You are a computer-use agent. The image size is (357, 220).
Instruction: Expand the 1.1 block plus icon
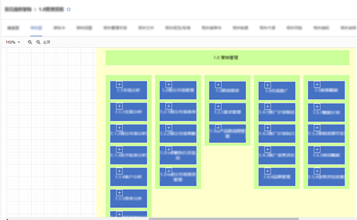119,84
